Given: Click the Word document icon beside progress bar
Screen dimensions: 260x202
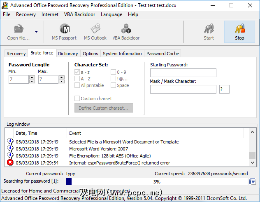Looking at the screenshot, I should click(x=252, y=181).
